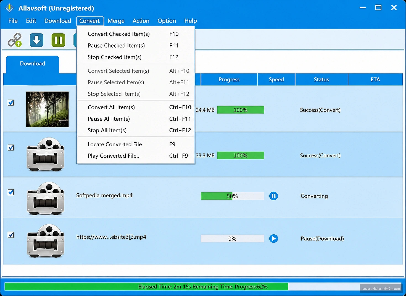Choose Play Converted File...

pos(136,156)
